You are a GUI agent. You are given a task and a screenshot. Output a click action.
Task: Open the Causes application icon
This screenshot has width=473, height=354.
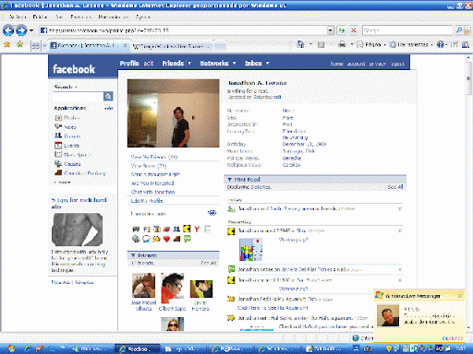coord(58,164)
